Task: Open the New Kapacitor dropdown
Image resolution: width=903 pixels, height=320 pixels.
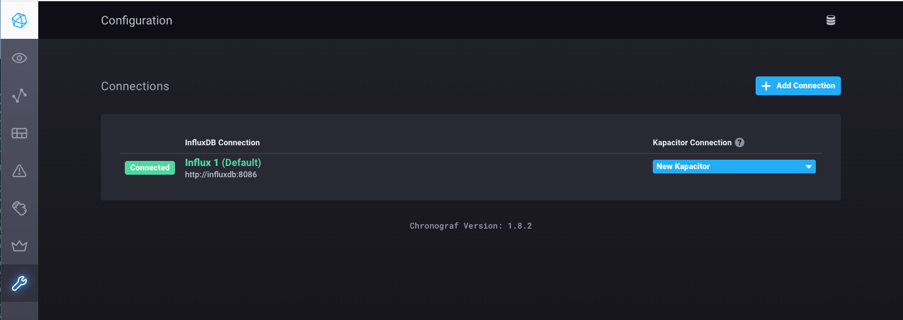Action: [734, 167]
